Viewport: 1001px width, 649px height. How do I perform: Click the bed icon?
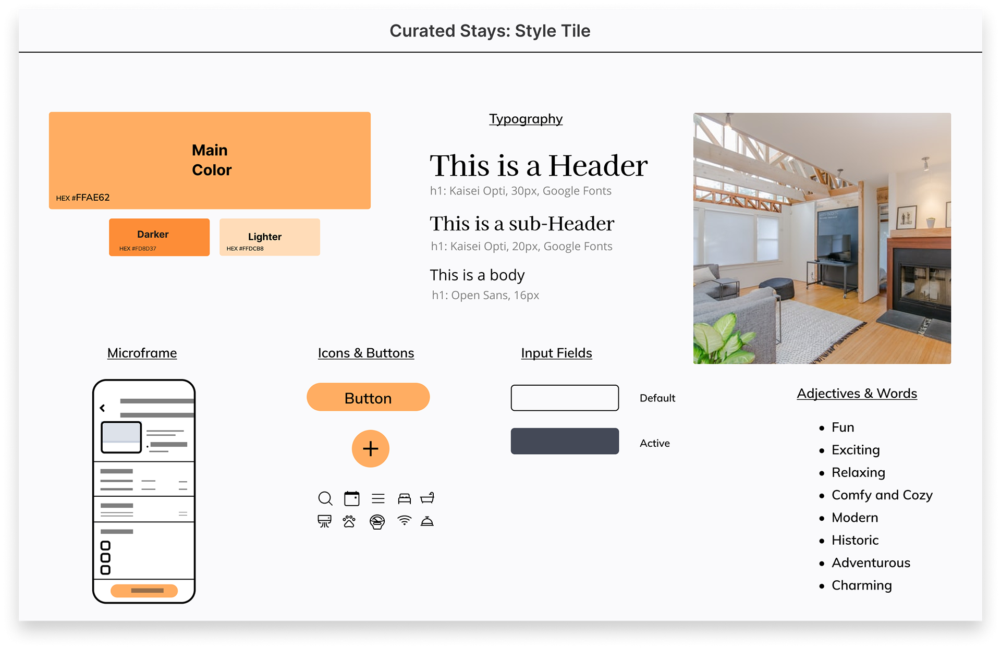click(405, 498)
